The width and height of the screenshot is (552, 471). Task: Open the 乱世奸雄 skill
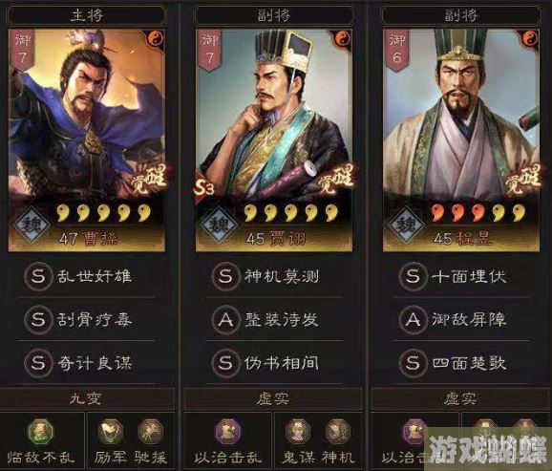coord(86,276)
